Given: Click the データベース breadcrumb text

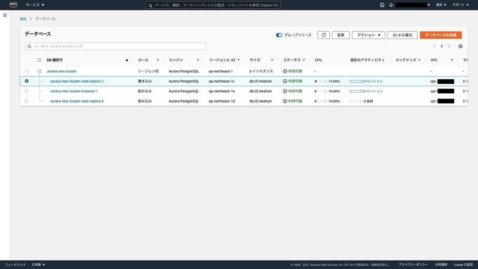Looking at the screenshot, I should tap(45, 19).
